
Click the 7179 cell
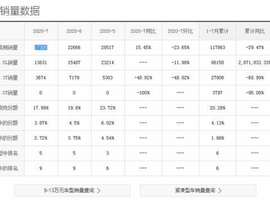tap(74, 78)
